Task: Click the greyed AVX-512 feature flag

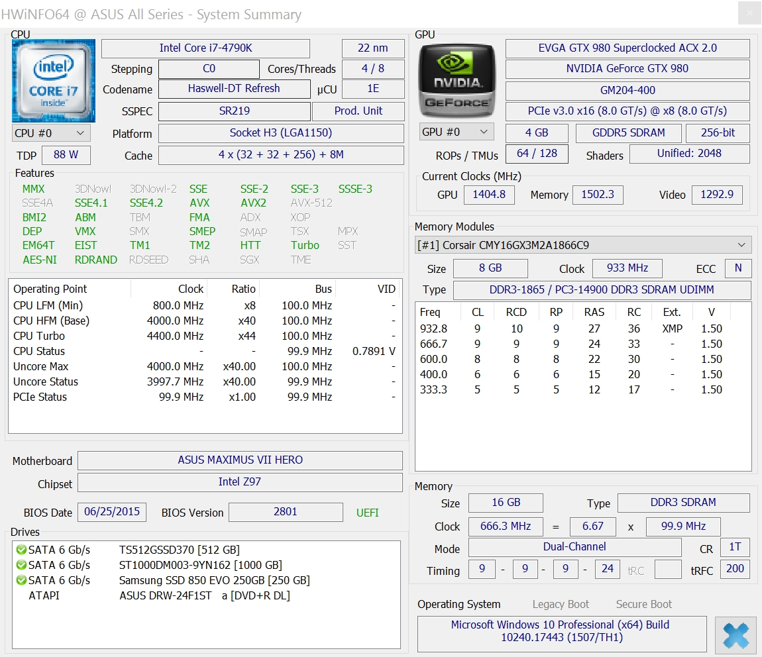Action: [x=311, y=203]
